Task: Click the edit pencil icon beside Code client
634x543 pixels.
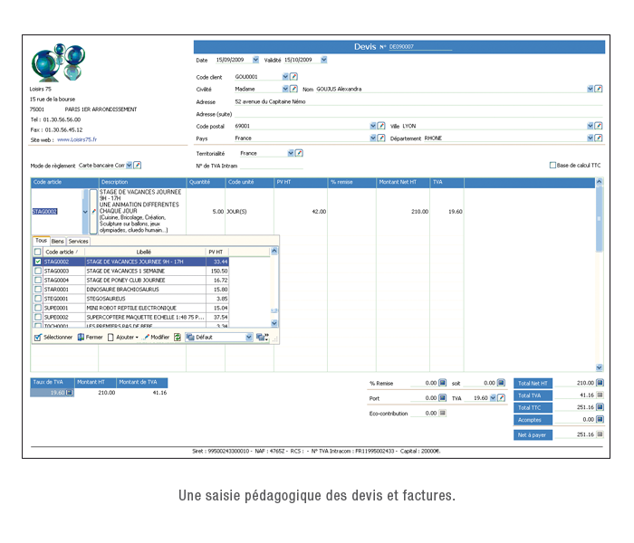Action: point(293,77)
